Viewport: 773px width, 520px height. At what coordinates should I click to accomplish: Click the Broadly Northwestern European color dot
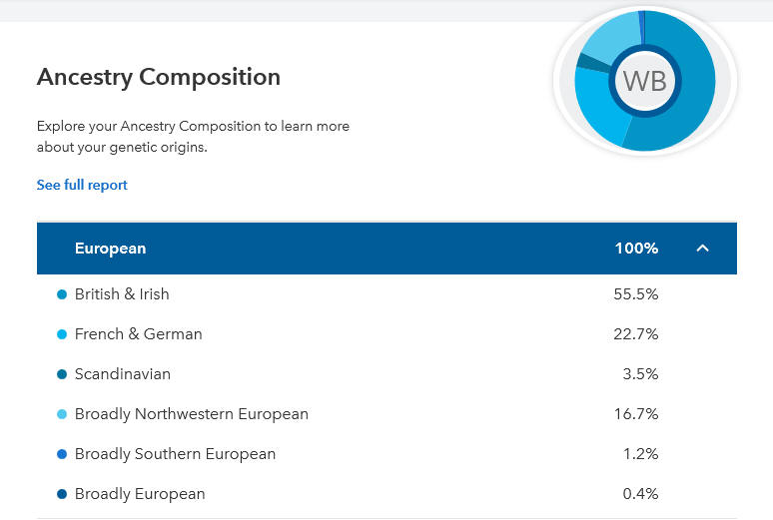tap(62, 414)
